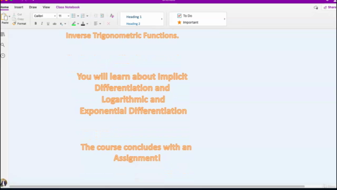The height and width of the screenshot is (190, 337).
Task: Expand numbered list style options arrow
Action: click(87, 16)
